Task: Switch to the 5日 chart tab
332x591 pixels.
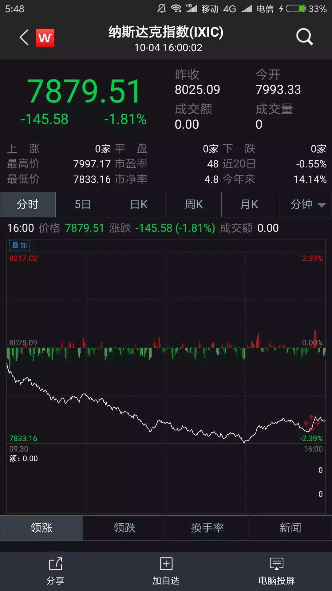Action: pyautogui.click(x=83, y=204)
